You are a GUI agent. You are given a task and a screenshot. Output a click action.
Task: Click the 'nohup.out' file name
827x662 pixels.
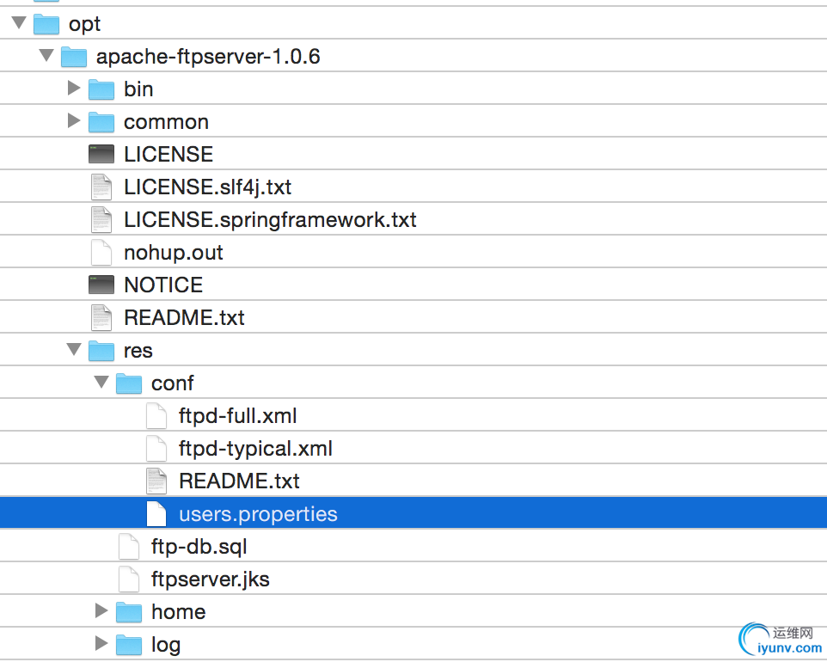[x=174, y=253]
